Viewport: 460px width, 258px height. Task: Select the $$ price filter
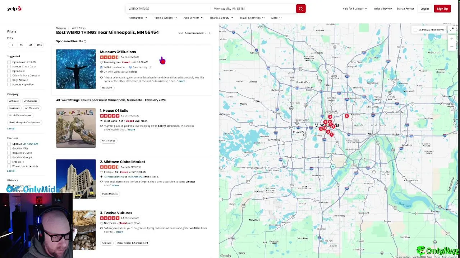[x=21, y=45]
